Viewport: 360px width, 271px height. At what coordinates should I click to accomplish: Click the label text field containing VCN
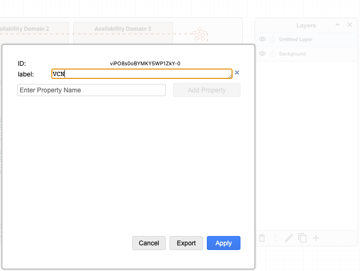coord(142,74)
